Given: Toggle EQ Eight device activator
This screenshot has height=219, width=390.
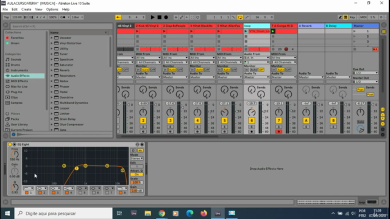Looking at the screenshot, I should 10,144.
